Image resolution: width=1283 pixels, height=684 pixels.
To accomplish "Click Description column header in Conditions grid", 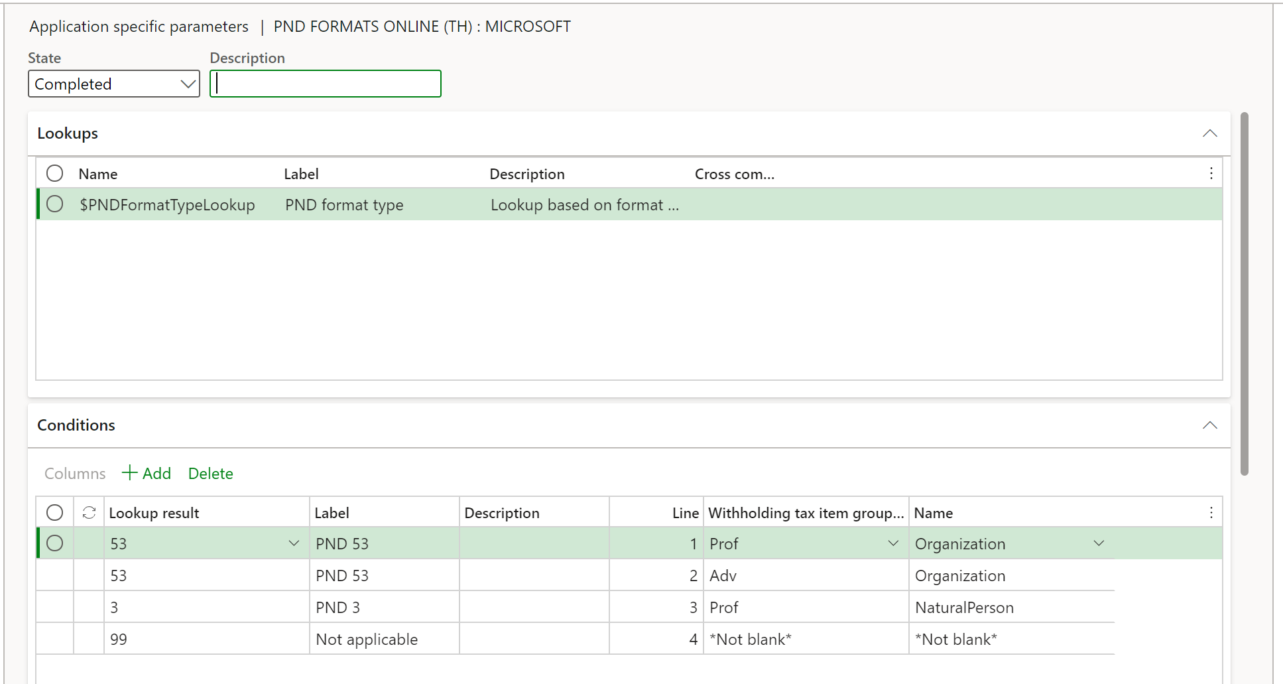I will [x=502, y=513].
